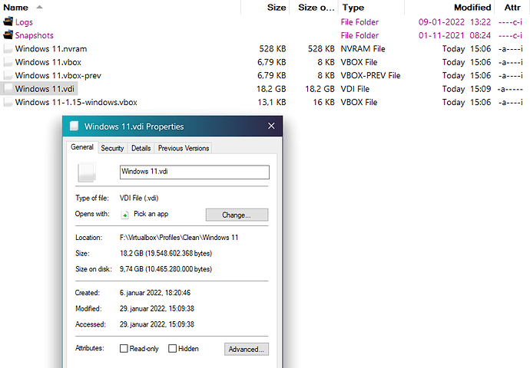Click the file name field containing Windows 11.vdi

pos(194,172)
